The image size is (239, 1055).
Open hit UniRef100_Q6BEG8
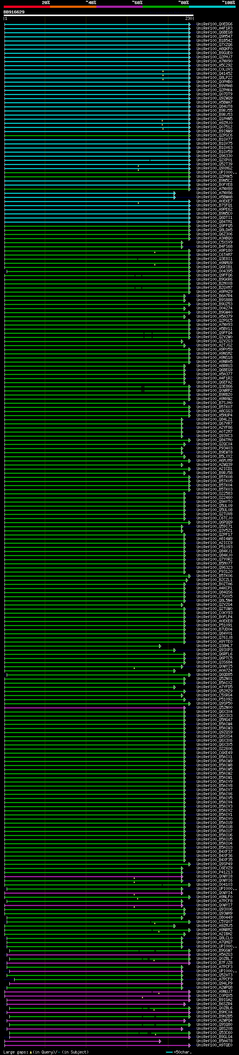point(214,32)
